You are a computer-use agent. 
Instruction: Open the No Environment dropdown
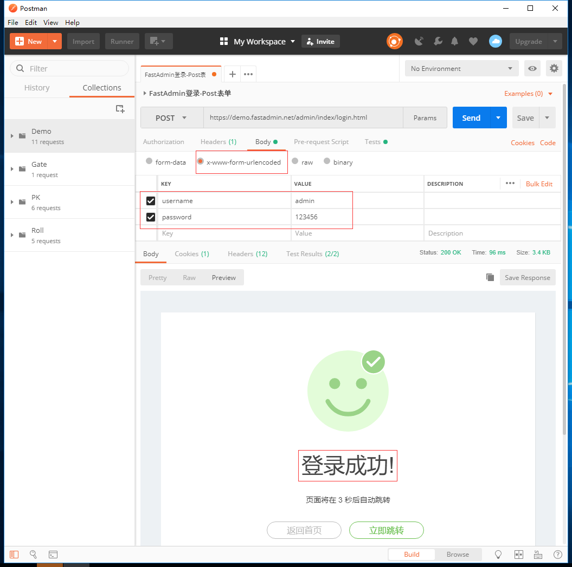461,69
